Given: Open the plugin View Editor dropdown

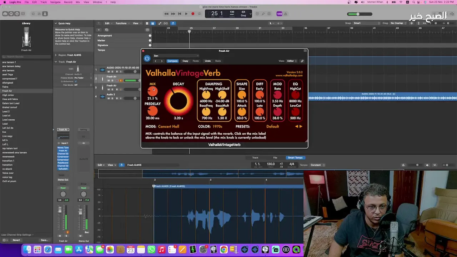Looking at the screenshot, I should click(x=292, y=61).
